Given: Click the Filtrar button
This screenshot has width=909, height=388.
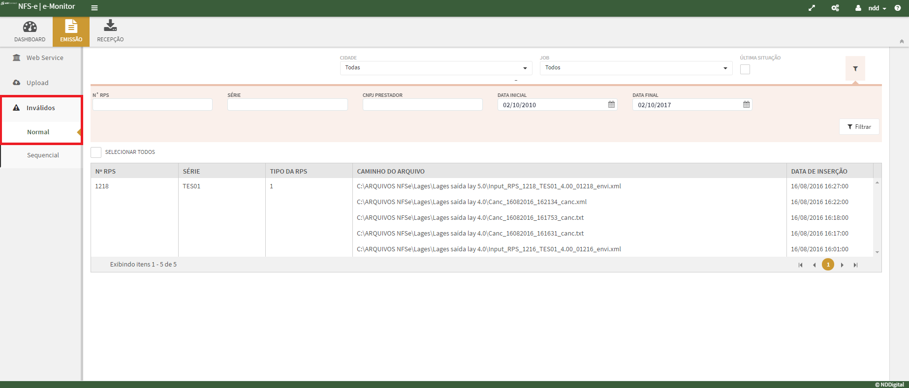Looking at the screenshot, I should [859, 127].
